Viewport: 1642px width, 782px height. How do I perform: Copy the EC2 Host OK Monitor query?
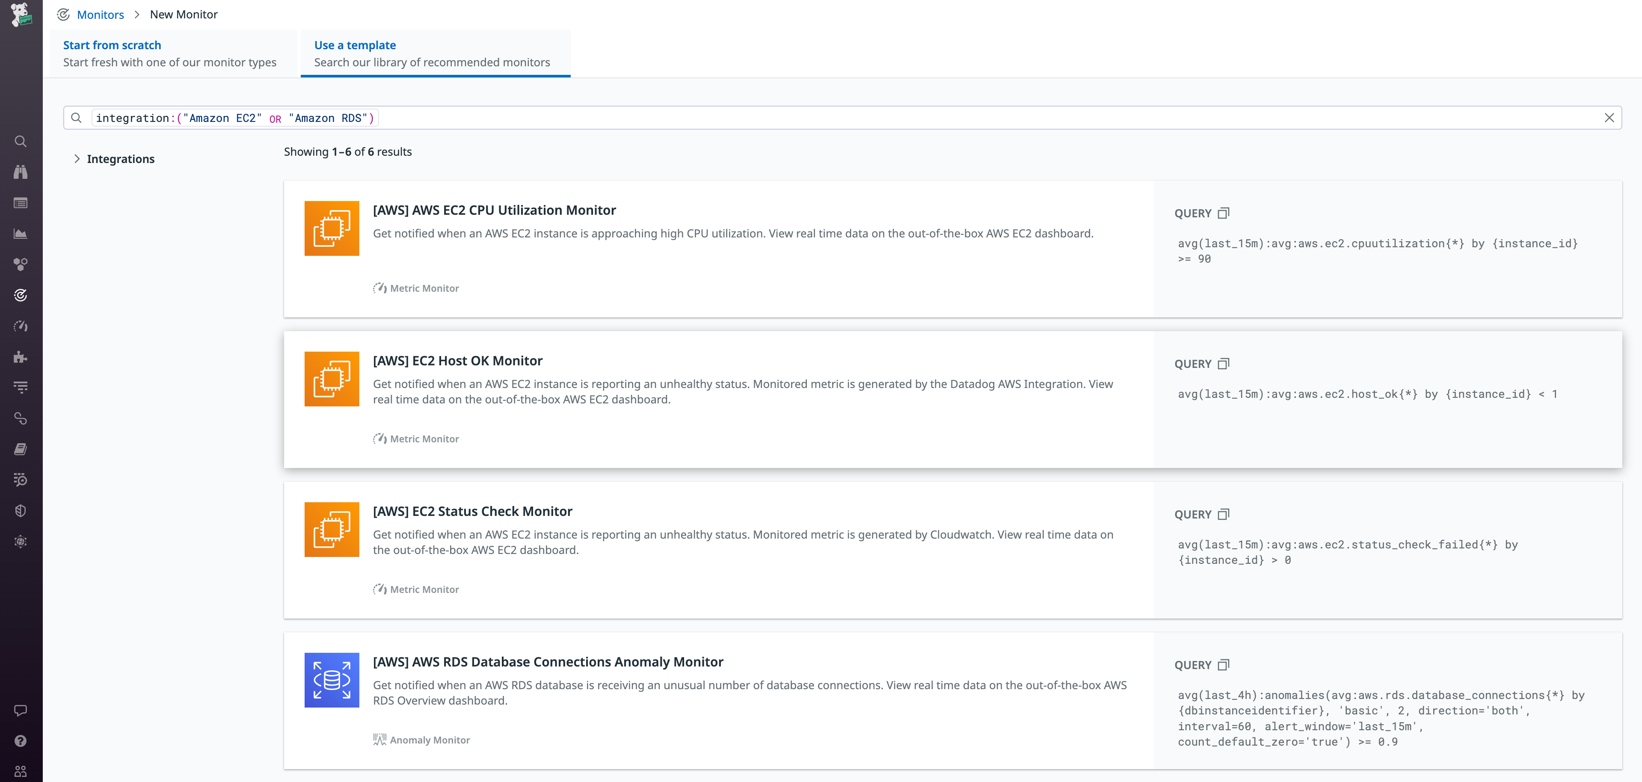pos(1224,363)
